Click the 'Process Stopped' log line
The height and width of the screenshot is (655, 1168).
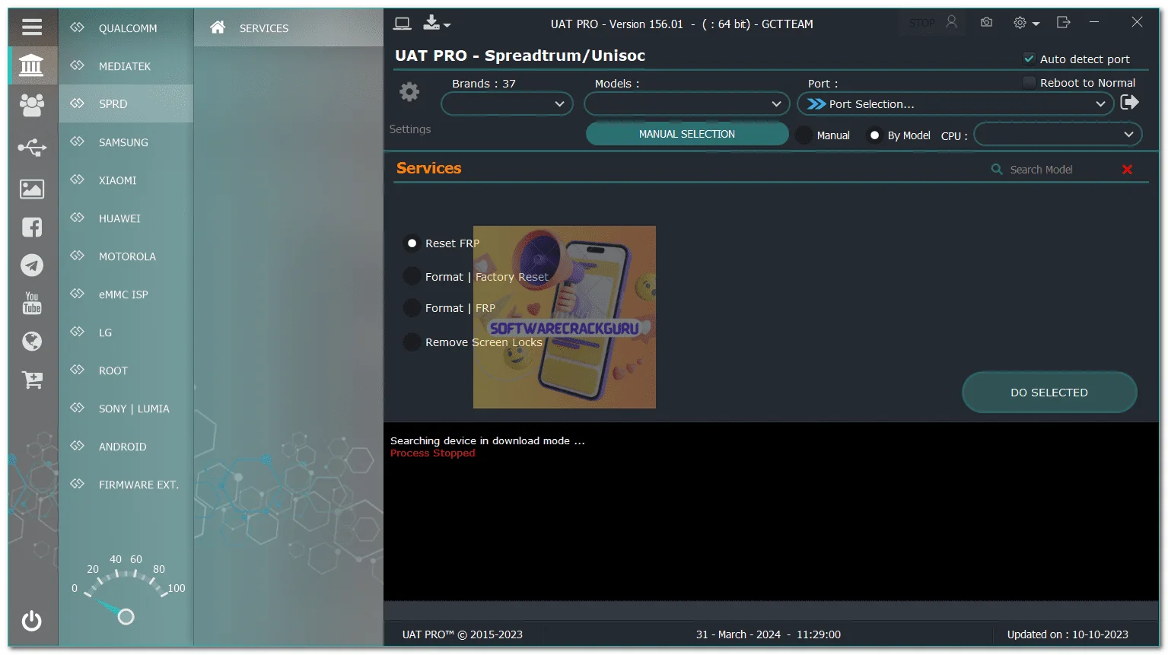tap(433, 453)
